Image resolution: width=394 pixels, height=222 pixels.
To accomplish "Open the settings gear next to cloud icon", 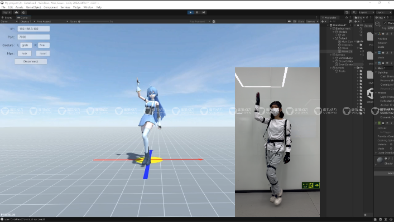I will point(23,12).
